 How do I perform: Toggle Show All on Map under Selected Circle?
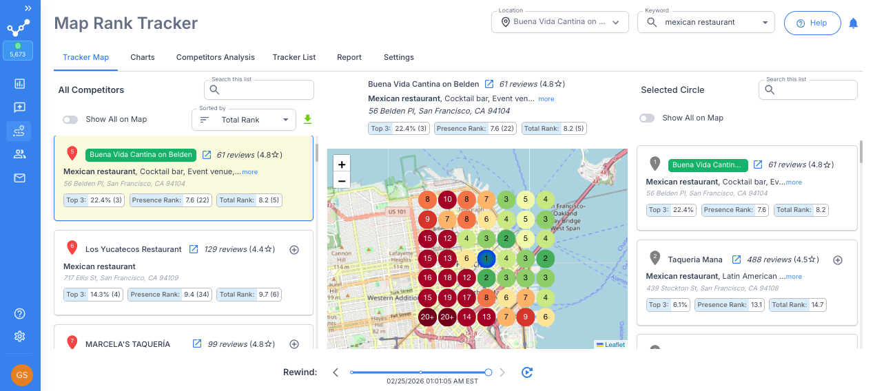647,118
